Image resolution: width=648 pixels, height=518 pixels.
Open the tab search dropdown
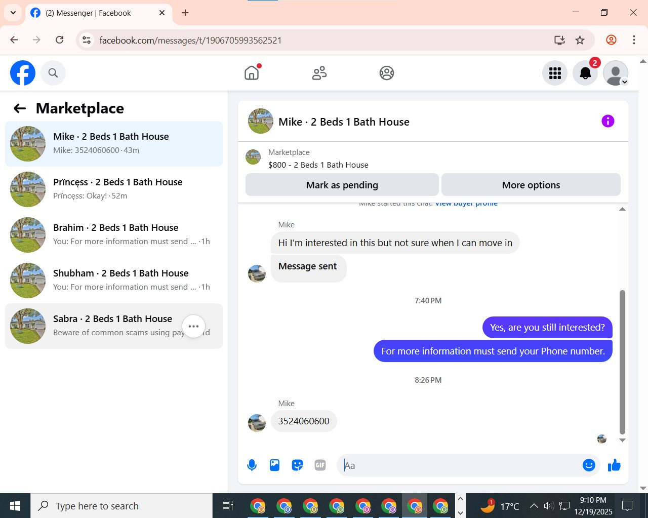tap(13, 13)
